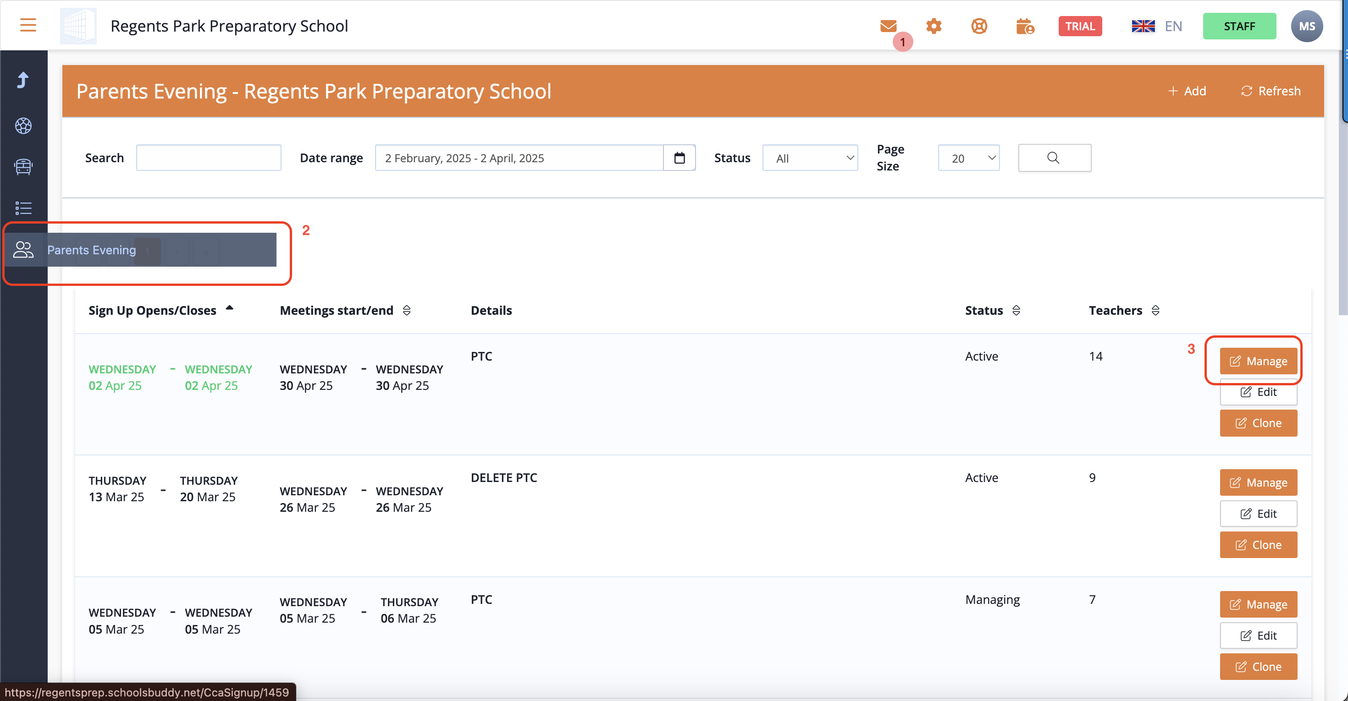Click Clone for DELETE PTC row
Image resolution: width=1348 pixels, height=701 pixels.
pyautogui.click(x=1259, y=545)
